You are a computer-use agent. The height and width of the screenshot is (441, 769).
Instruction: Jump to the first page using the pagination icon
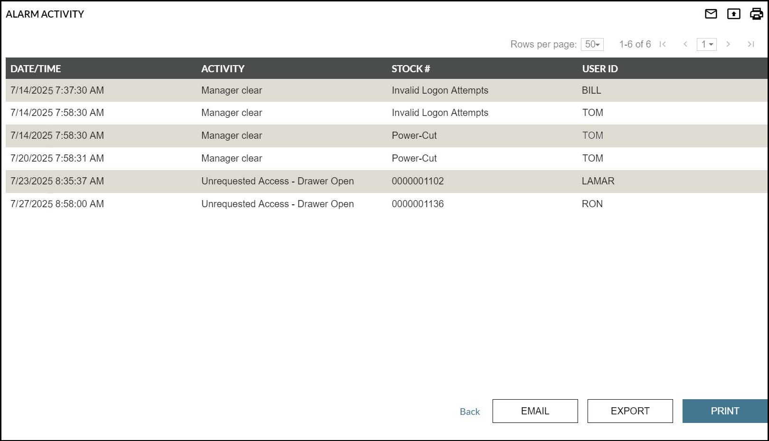pyautogui.click(x=663, y=44)
